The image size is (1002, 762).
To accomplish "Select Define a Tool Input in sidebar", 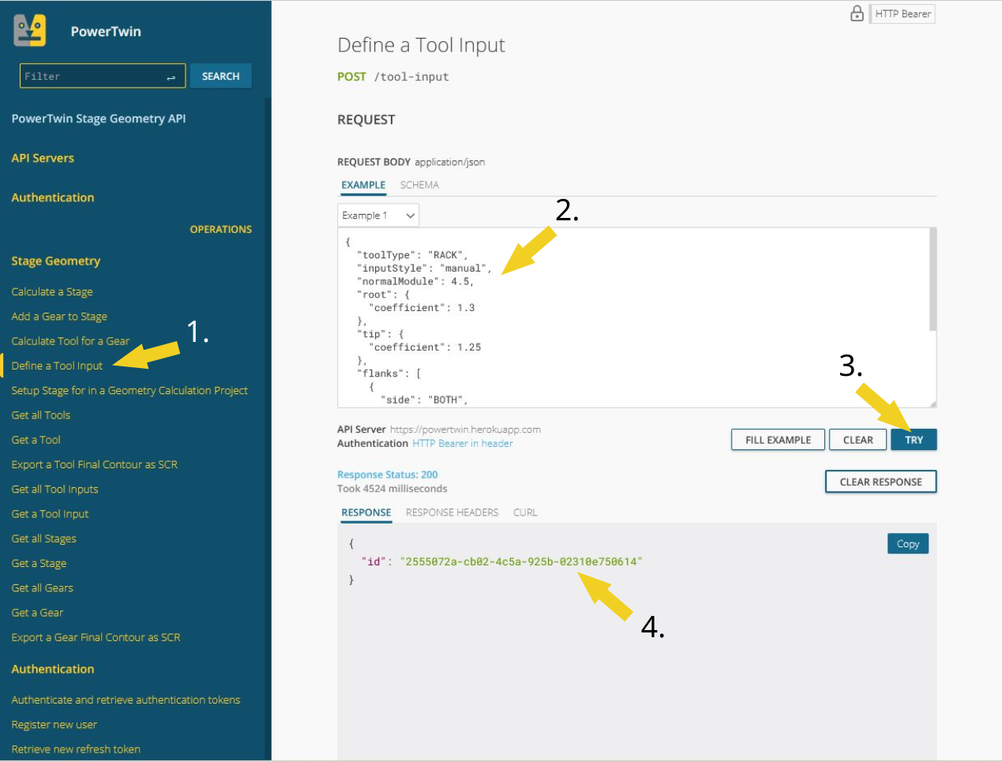I will [57, 366].
